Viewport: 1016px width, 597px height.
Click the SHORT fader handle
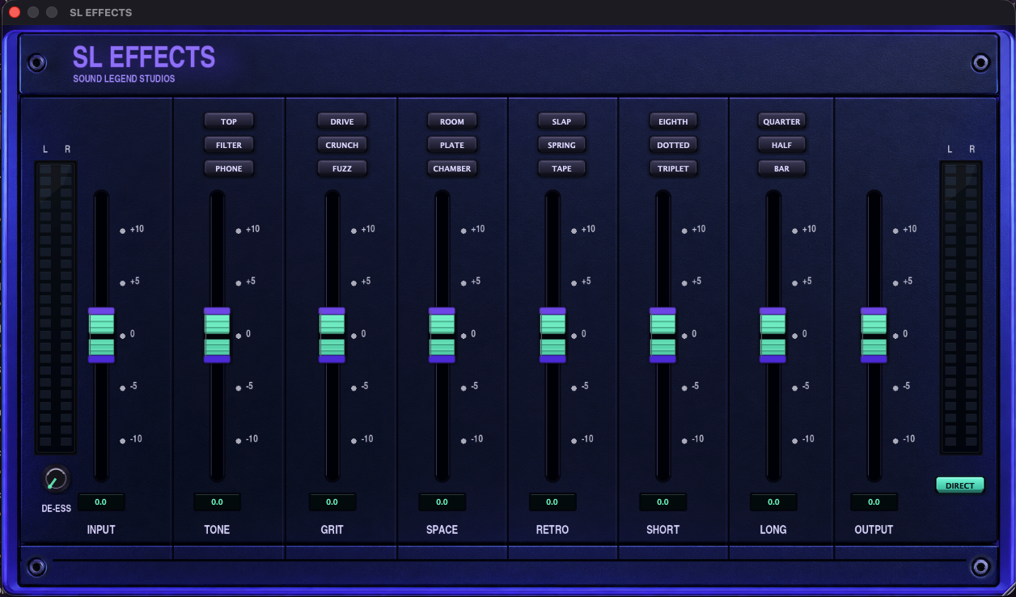click(x=663, y=335)
